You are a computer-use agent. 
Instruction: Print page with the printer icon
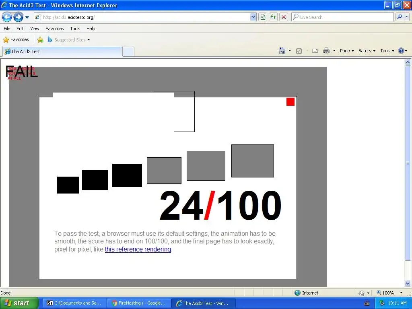(x=326, y=51)
